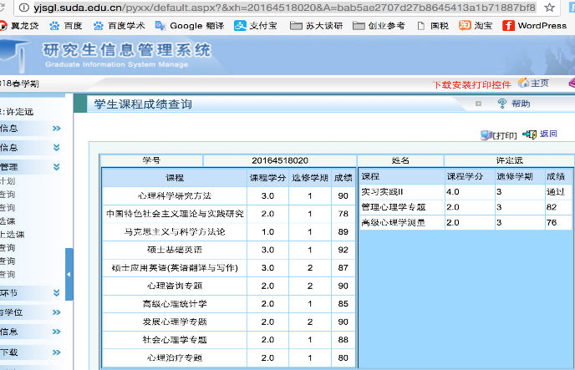
Task: Select 计划 item in the sidebar menu
Action: pos(8,180)
